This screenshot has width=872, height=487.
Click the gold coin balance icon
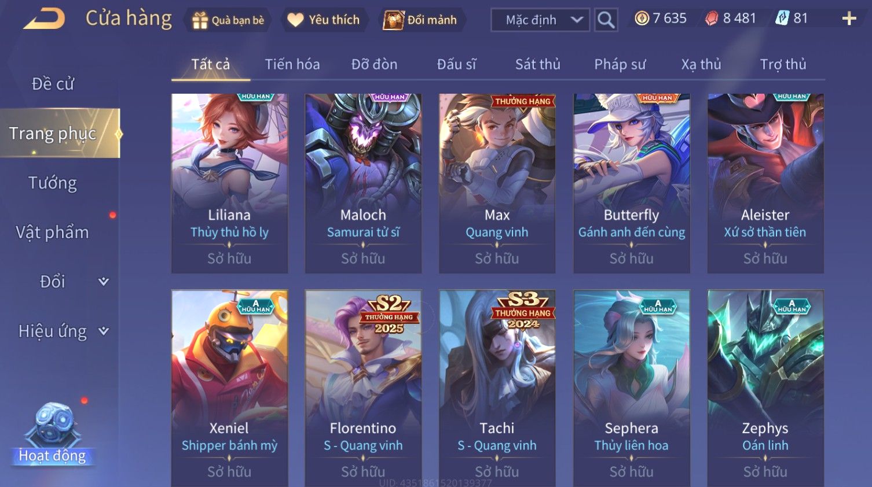tap(642, 19)
